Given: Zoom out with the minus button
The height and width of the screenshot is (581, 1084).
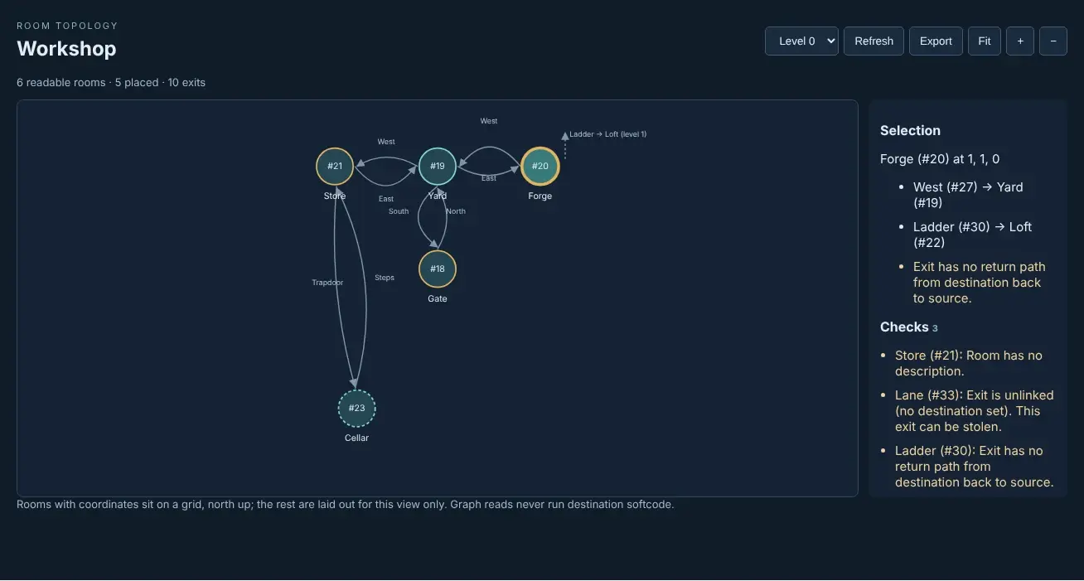Looking at the screenshot, I should [x=1053, y=41].
